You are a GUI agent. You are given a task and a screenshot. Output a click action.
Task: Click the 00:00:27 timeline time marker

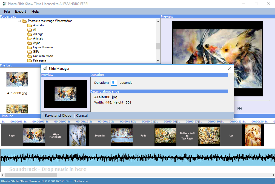pos(192,122)
